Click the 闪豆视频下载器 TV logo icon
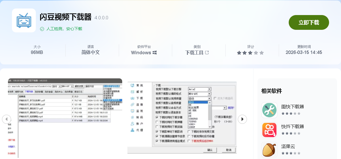 click(x=24, y=20)
